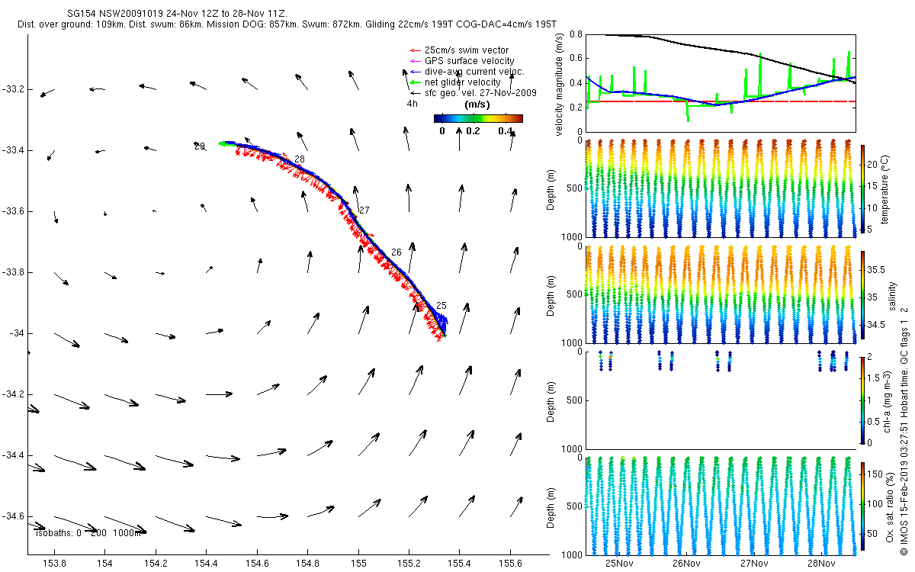Viewport: 915px width, 572px height.
Task: Click the 'Isobaths: 0 200 1000m' annotation
Action: pos(88,533)
